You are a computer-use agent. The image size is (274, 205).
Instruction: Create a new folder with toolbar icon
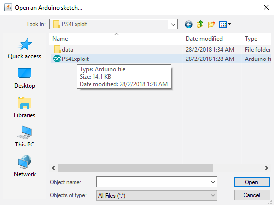point(212,24)
